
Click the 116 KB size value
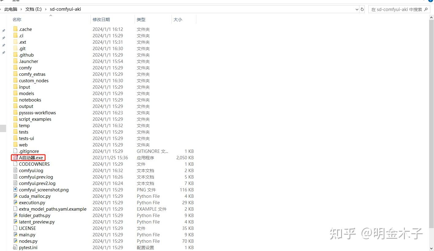click(187, 190)
